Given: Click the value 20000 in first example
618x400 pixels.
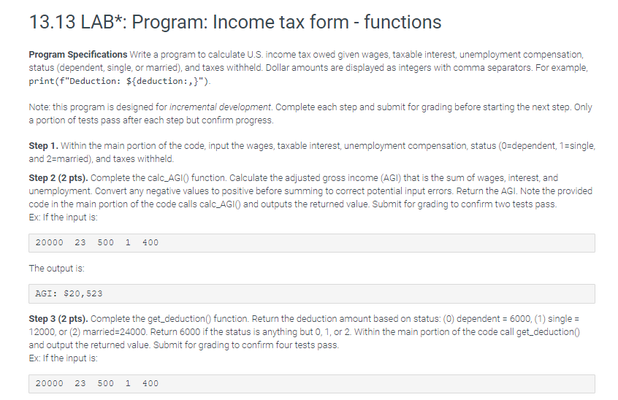Looking at the screenshot, I should [x=49, y=242].
